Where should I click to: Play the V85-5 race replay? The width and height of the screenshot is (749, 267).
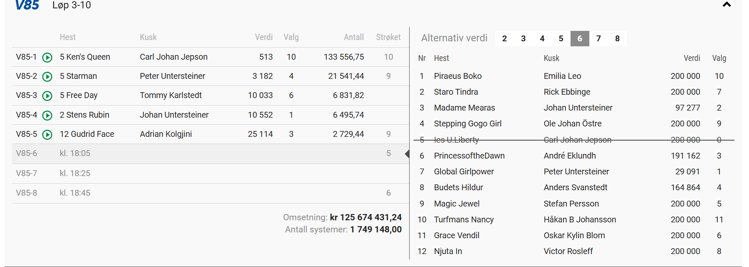47,135
